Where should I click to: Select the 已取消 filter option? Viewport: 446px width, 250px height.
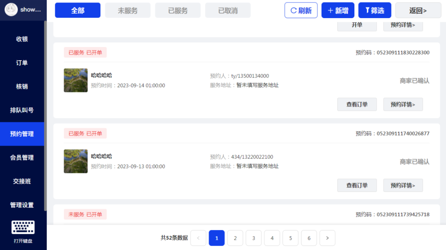(x=228, y=10)
